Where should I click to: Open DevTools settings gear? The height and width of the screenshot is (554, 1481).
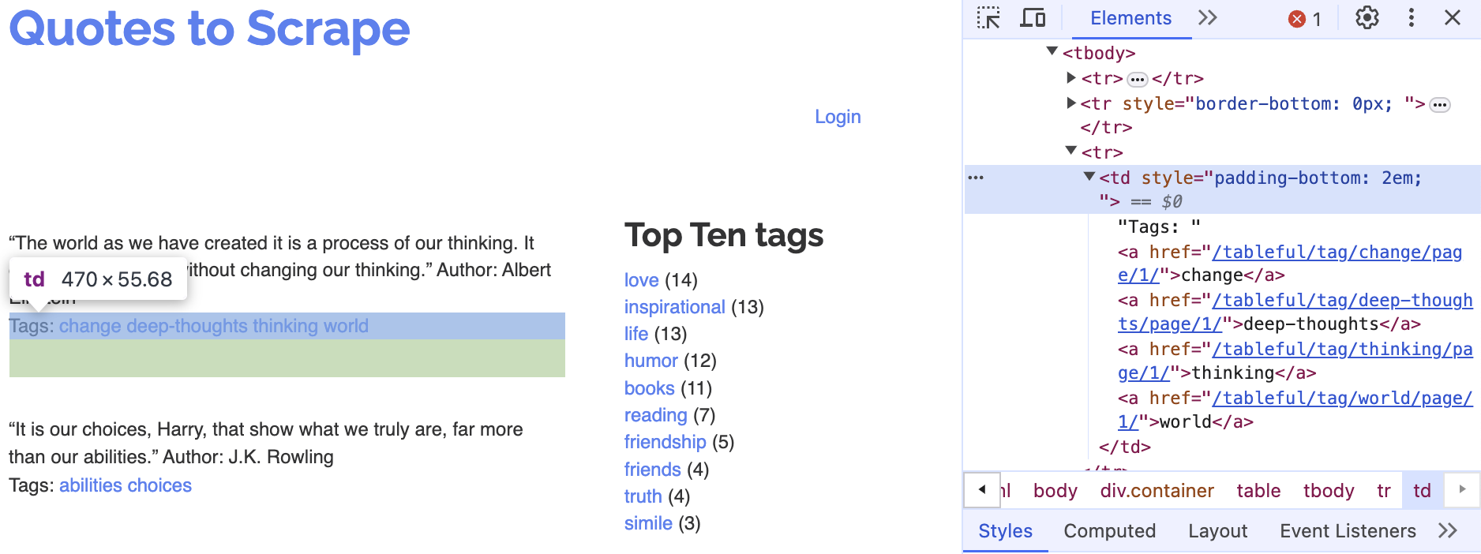pos(1367,18)
